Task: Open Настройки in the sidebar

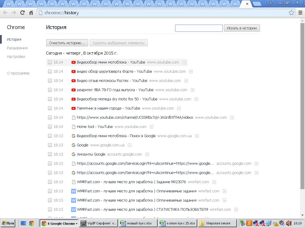Action: tap(16, 57)
